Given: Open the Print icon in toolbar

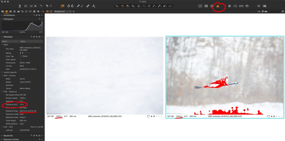Looking at the screenshot, I should point(247,6).
